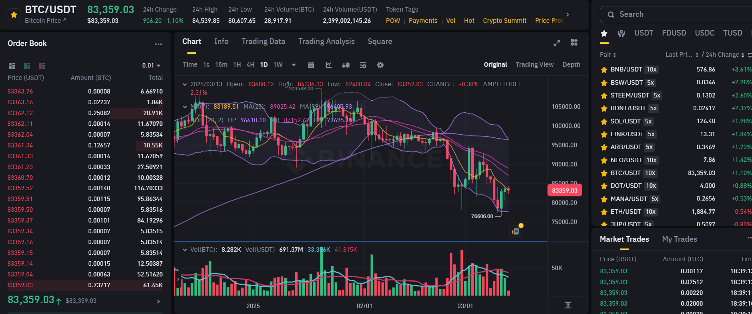Sort pairs by 24h Change

coord(725,55)
